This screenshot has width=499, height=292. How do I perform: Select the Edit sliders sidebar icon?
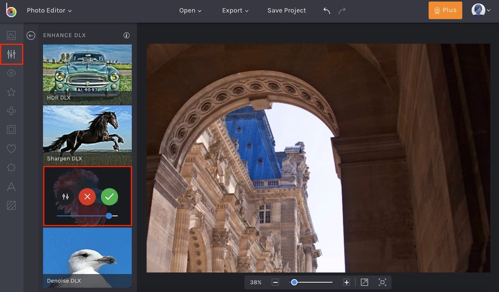coord(11,54)
